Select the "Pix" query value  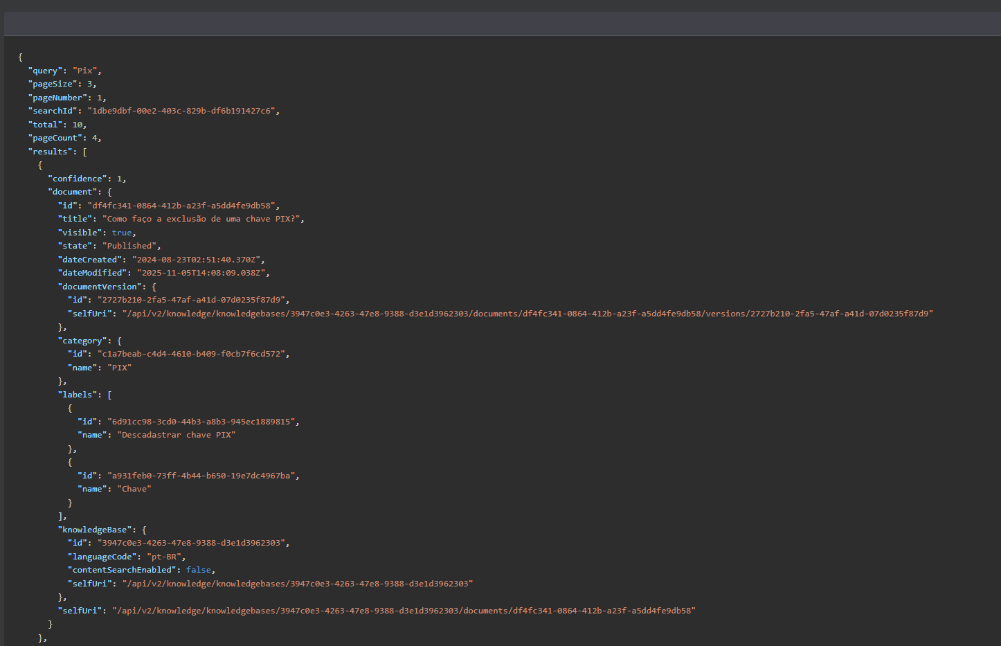coord(84,71)
